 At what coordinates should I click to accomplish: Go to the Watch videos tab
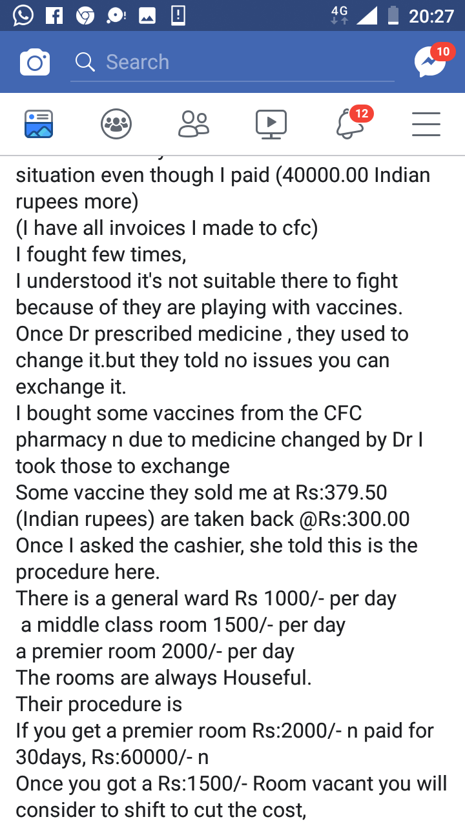click(271, 124)
